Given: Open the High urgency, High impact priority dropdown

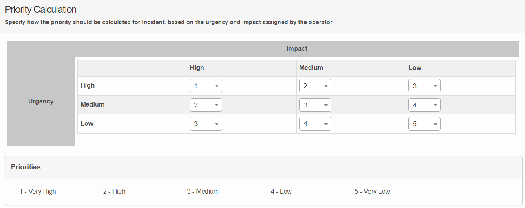Looking at the screenshot, I should 206,86.
